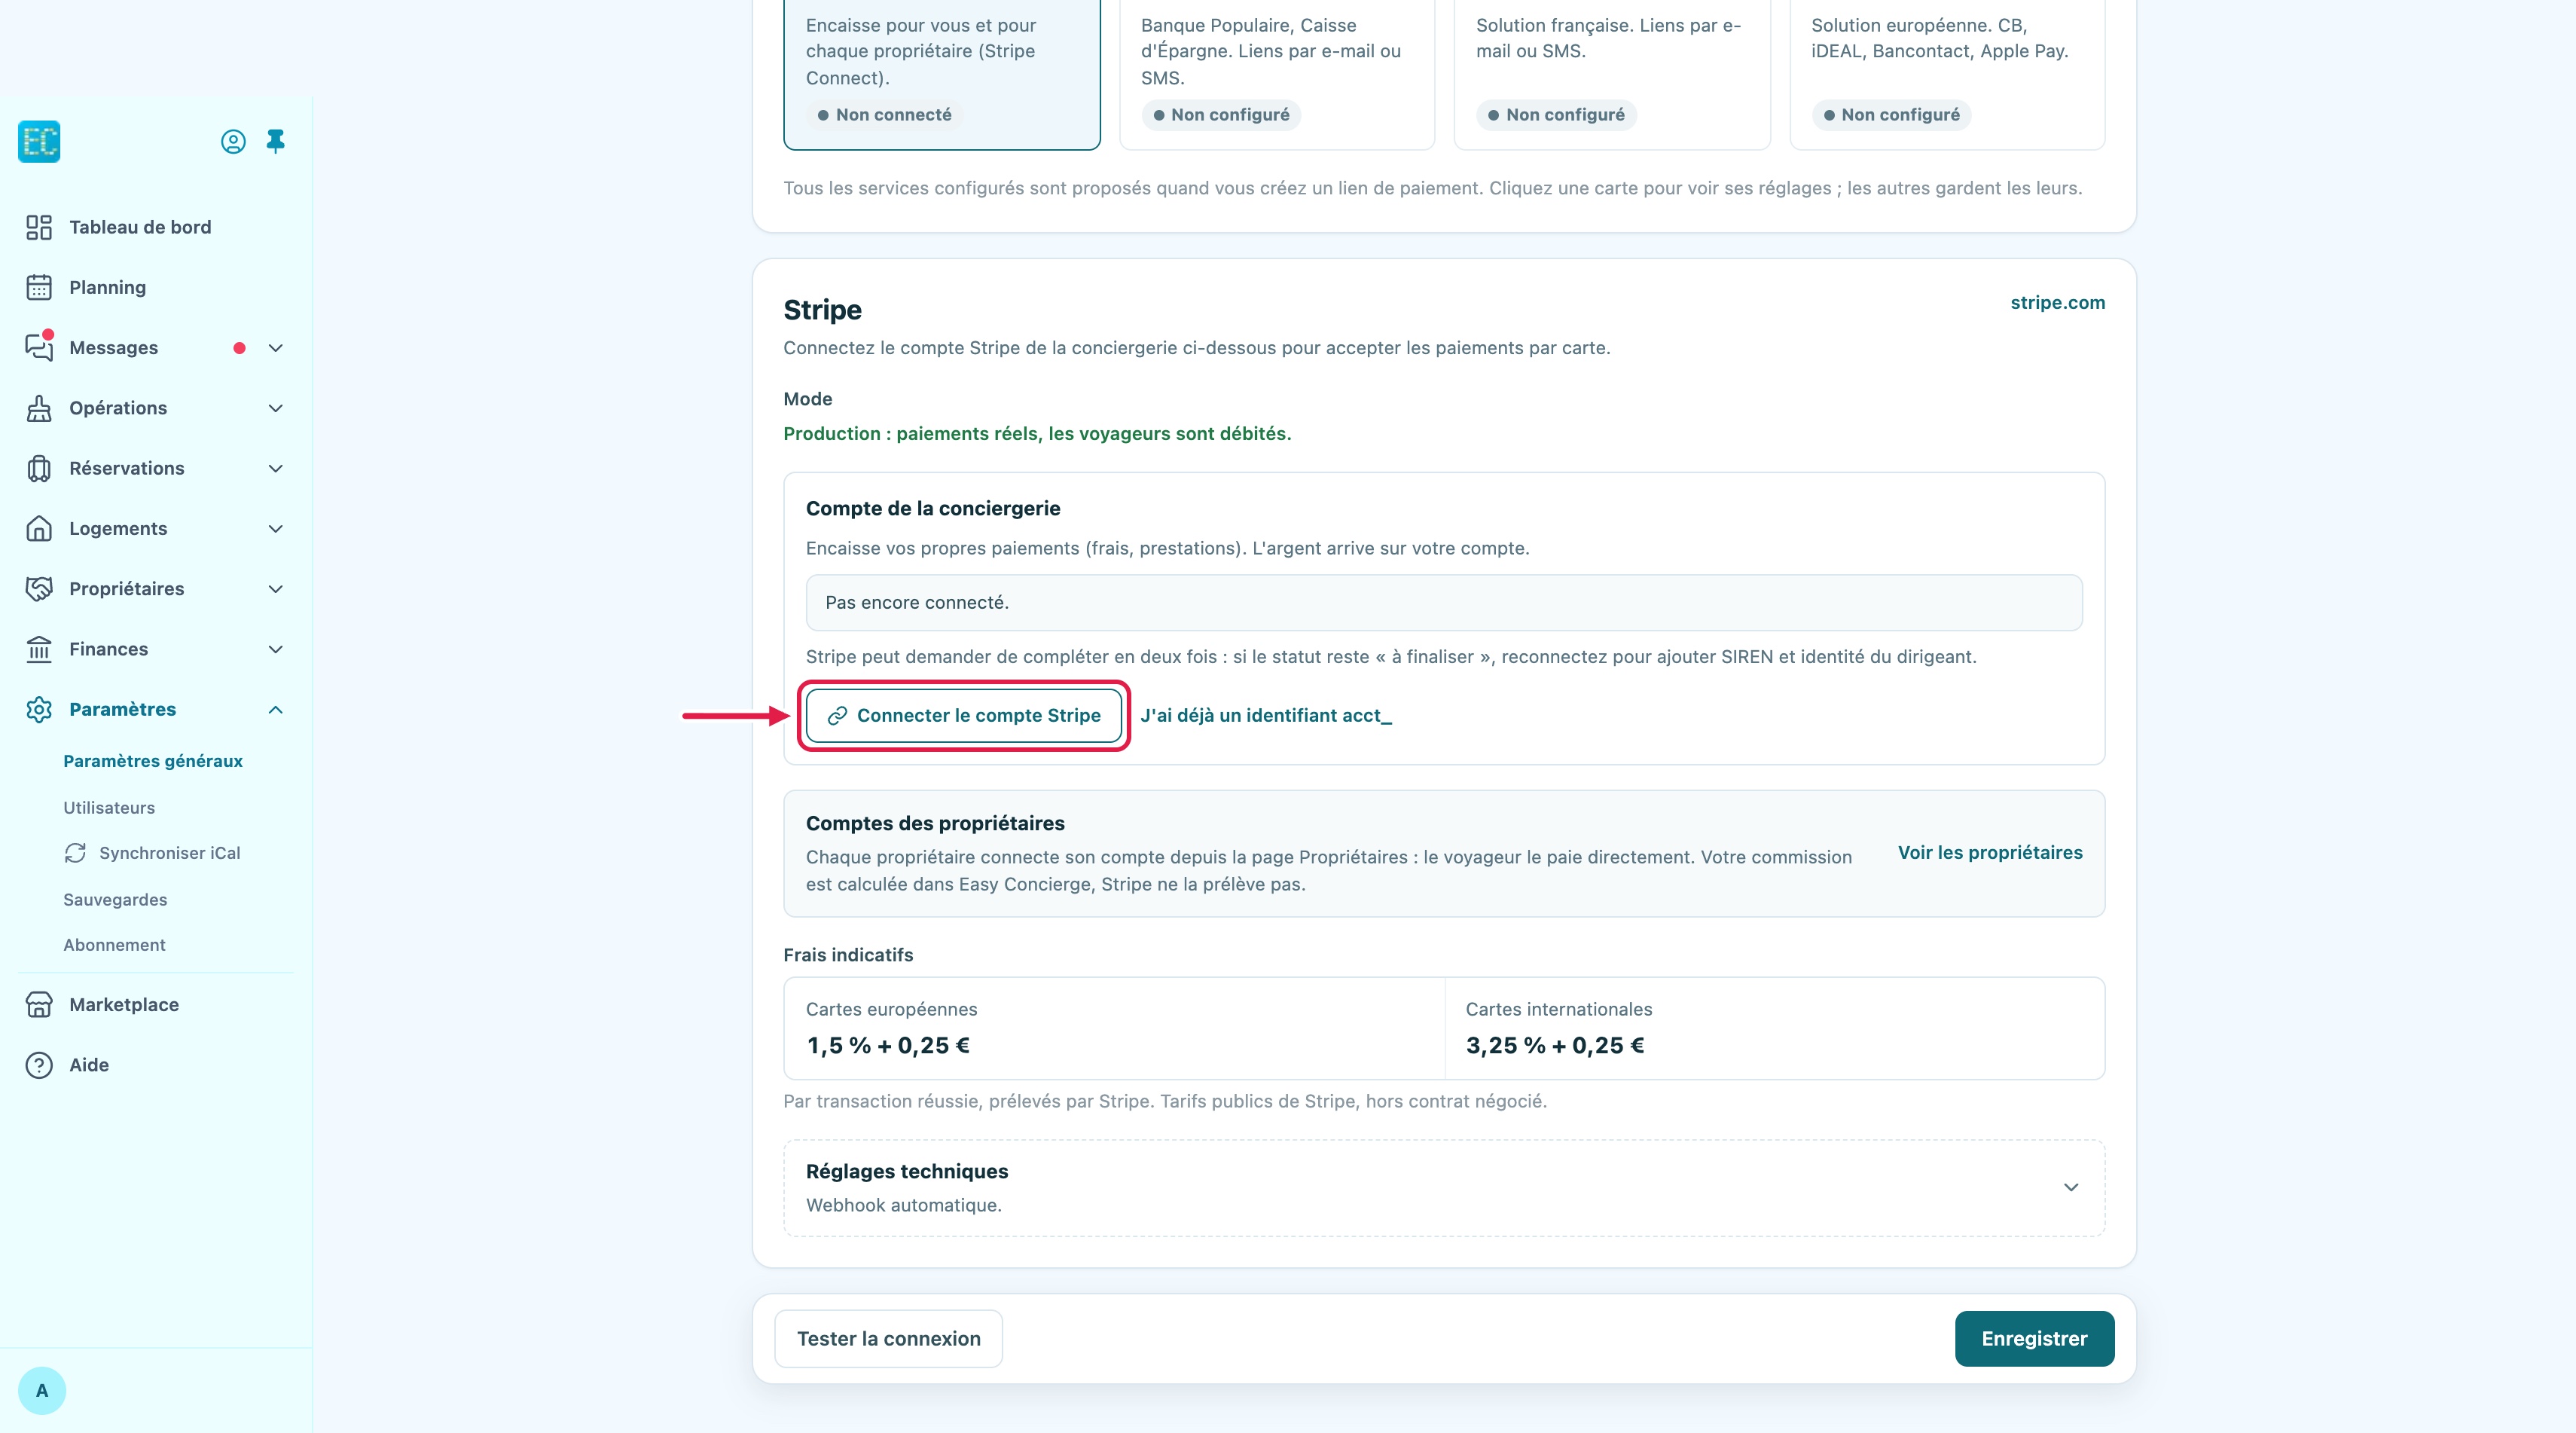The image size is (2576, 1433).
Task: Click Connecter le compte Stripe button
Action: [x=964, y=715]
